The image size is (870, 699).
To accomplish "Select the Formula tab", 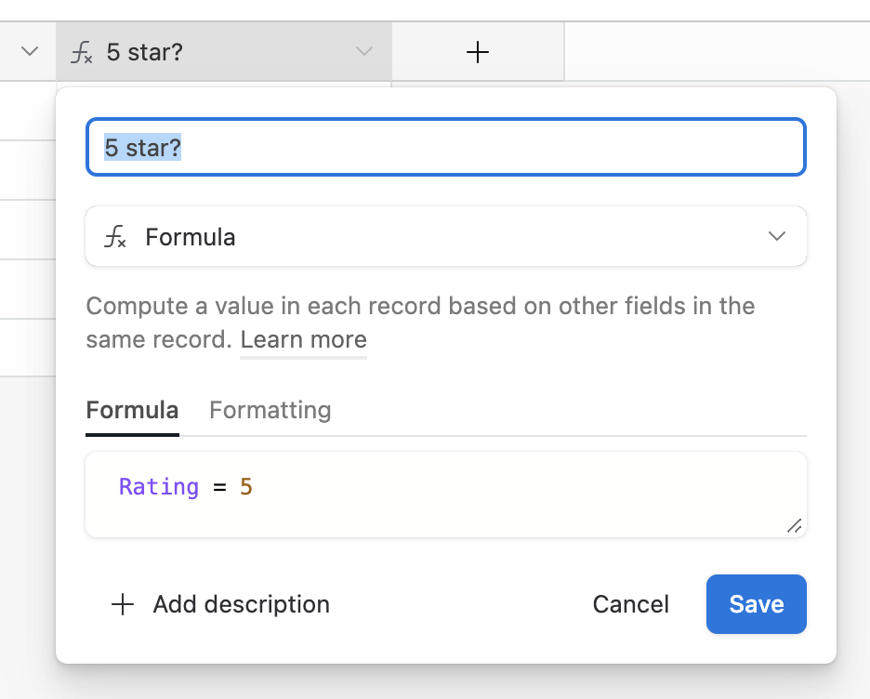I will click(132, 411).
